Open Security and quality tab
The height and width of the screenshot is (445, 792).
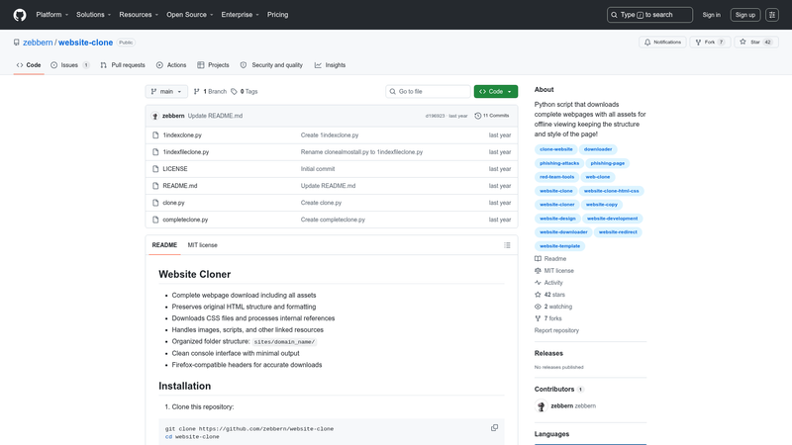[271, 65]
